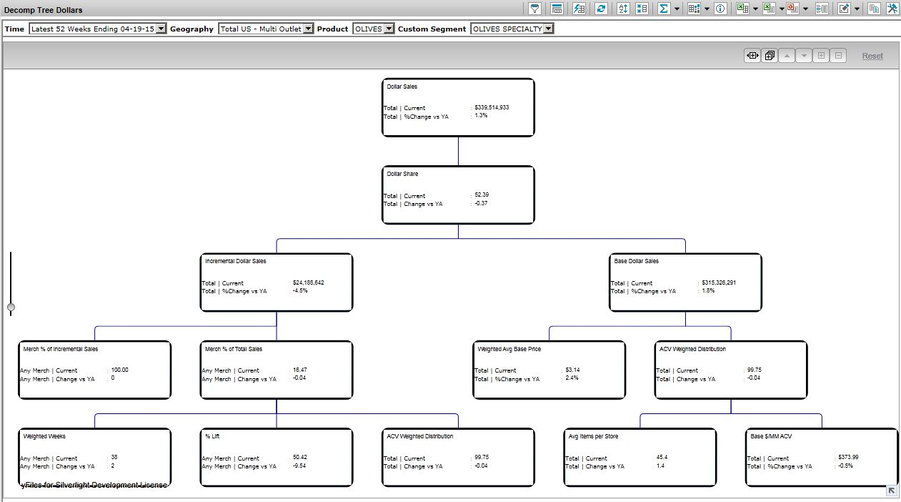Image resolution: width=901 pixels, height=502 pixels.
Task: Click the zoom slider handle on left
Action: point(11,307)
